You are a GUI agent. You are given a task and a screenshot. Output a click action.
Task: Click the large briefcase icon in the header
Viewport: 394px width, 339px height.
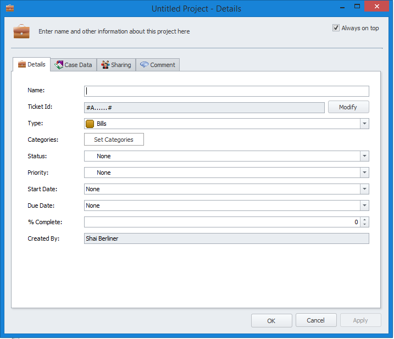coord(21,31)
